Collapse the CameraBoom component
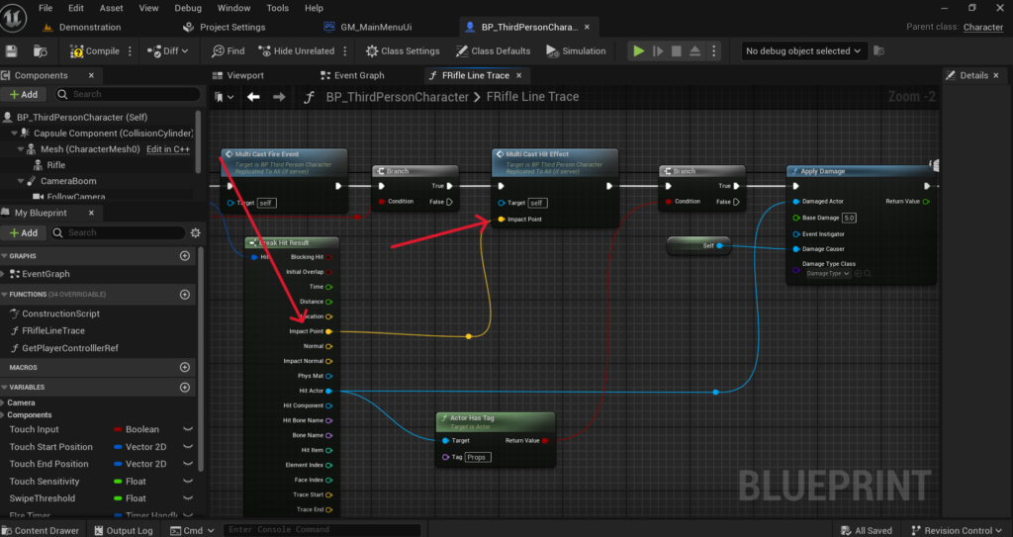 [x=22, y=181]
